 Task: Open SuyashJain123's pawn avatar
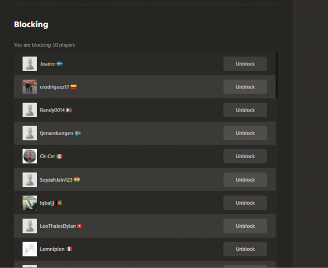[30, 180]
